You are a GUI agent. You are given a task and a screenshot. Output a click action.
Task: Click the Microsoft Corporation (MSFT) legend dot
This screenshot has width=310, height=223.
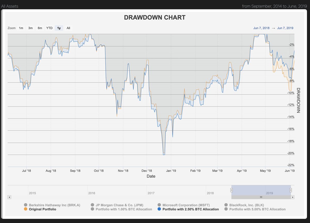click(x=159, y=205)
